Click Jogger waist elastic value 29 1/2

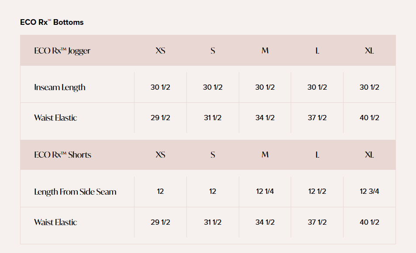coord(160,118)
